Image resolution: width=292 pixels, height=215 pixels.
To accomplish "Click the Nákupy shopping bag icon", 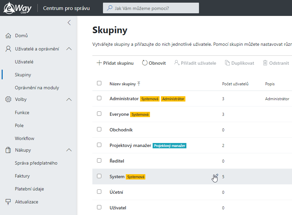I will (x=8, y=150).
